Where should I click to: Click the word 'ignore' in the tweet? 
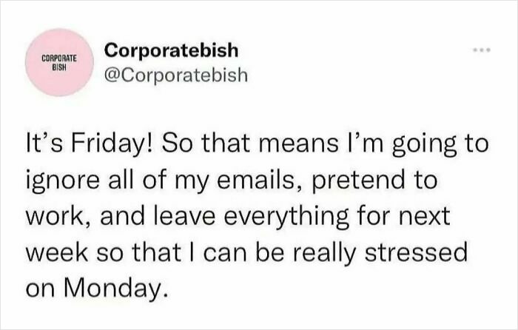point(62,182)
